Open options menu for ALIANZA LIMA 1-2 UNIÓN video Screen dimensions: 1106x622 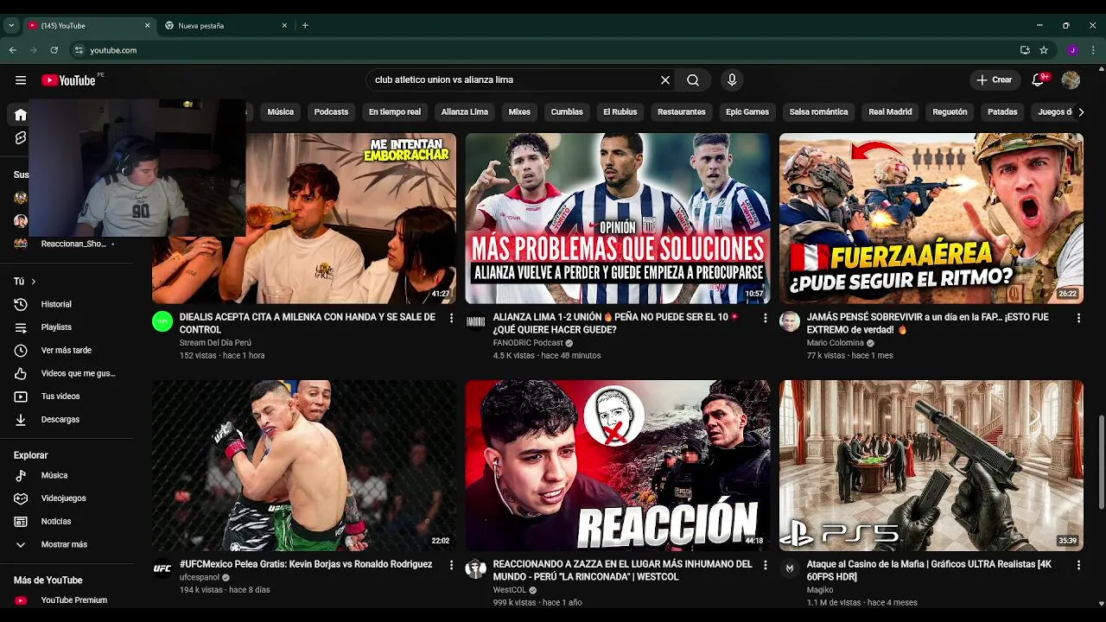point(765,318)
